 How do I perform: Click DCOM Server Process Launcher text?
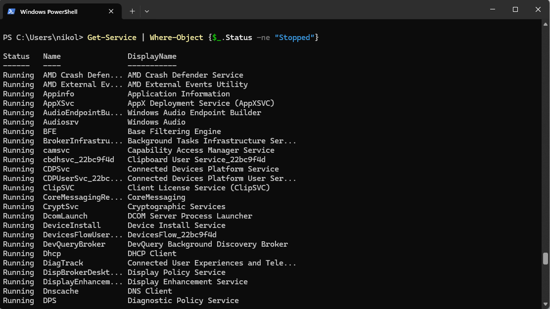point(190,216)
